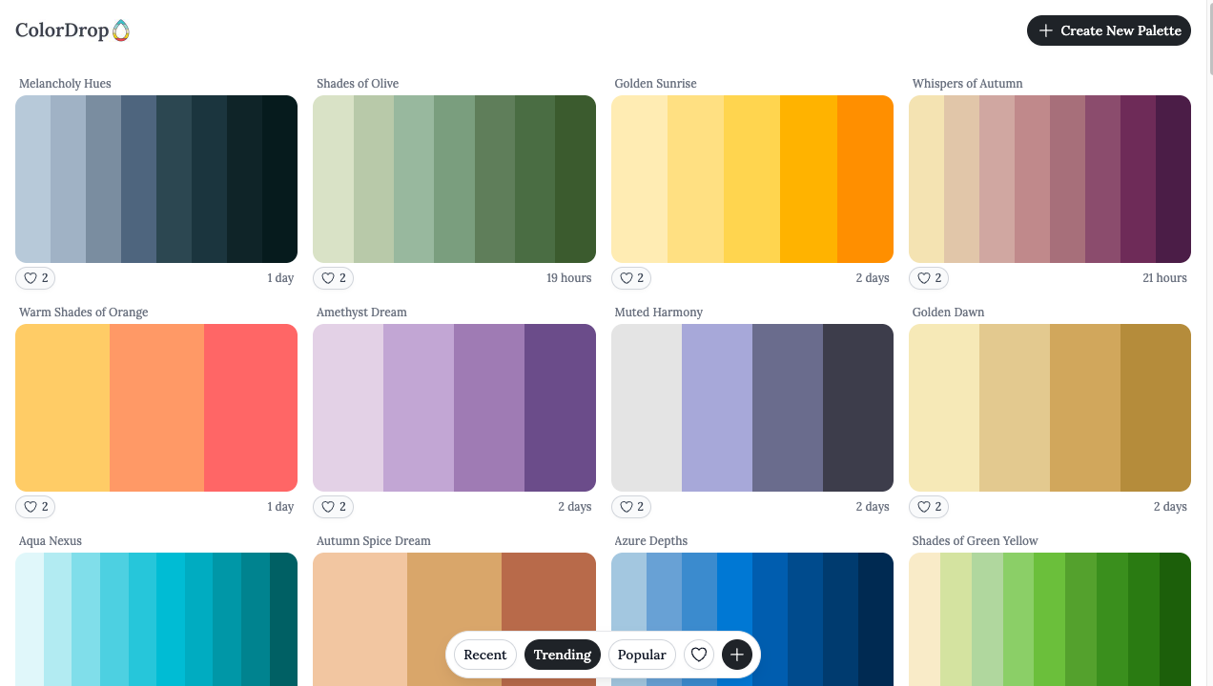Click the '2 days' timestamp under Golden Sunrise
Screen dimensions: 1213x686
(x=873, y=278)
